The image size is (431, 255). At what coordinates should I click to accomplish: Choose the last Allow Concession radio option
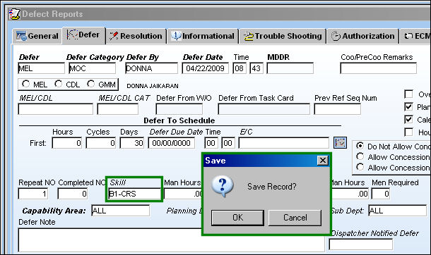pos(360,167)
